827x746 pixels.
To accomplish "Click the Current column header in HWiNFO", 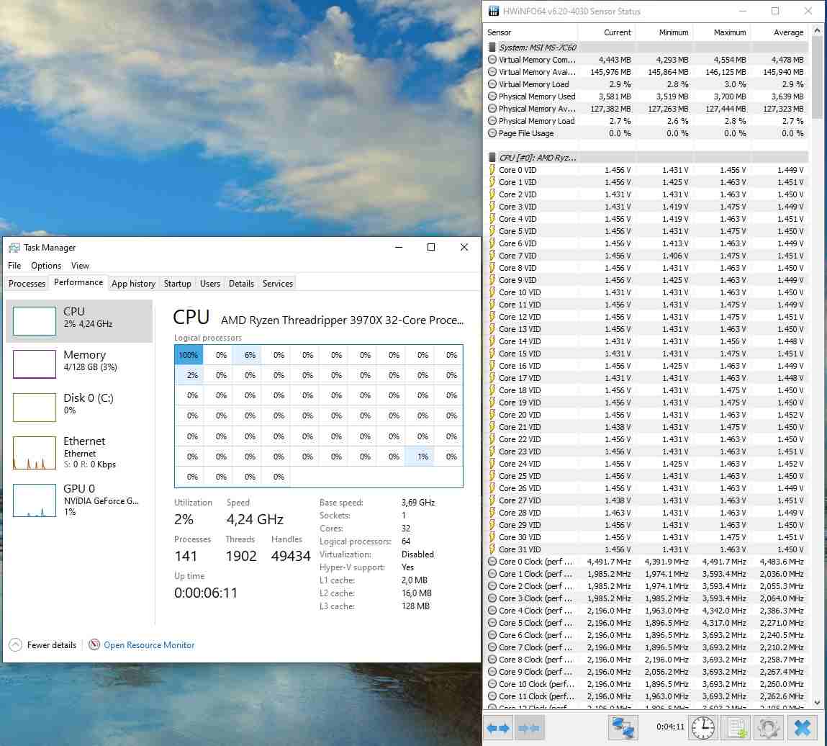I will click(607, 32).
